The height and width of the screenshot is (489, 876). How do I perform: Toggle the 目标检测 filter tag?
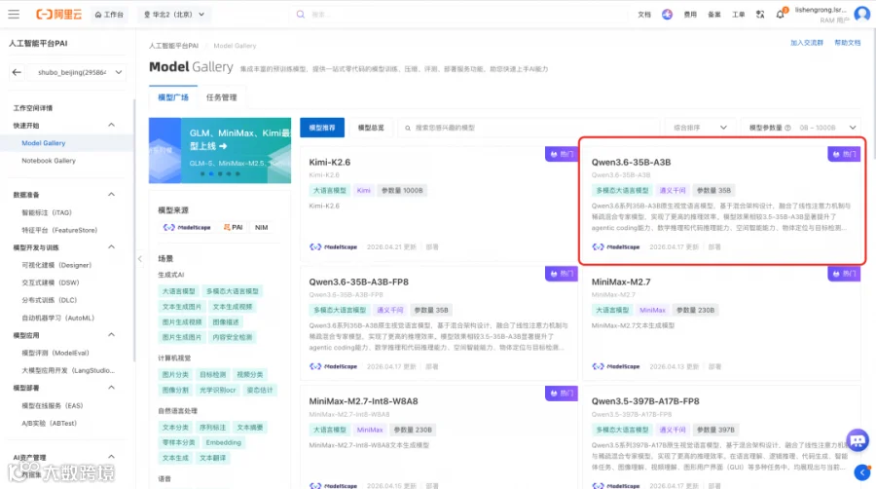(213, 374)
